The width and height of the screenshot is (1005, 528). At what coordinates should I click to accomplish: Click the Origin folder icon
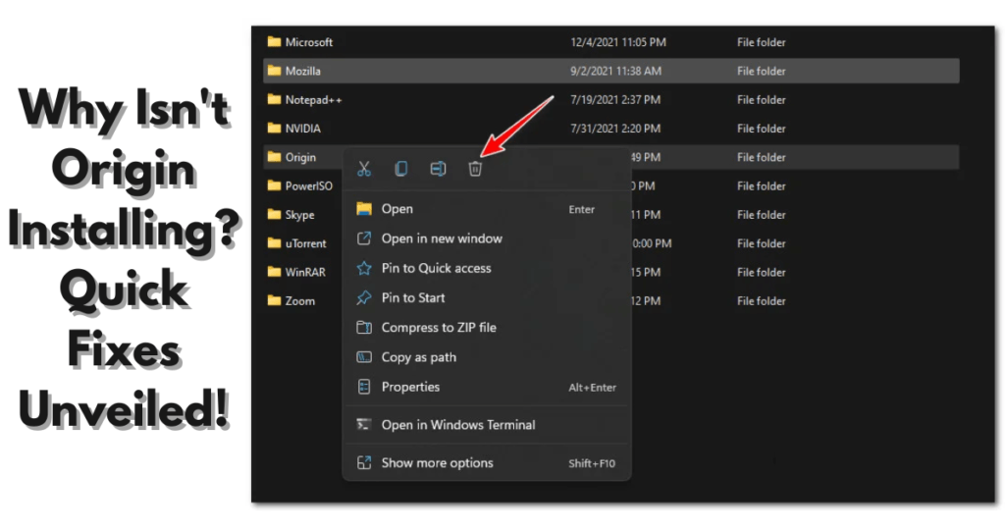click(275, 157)
